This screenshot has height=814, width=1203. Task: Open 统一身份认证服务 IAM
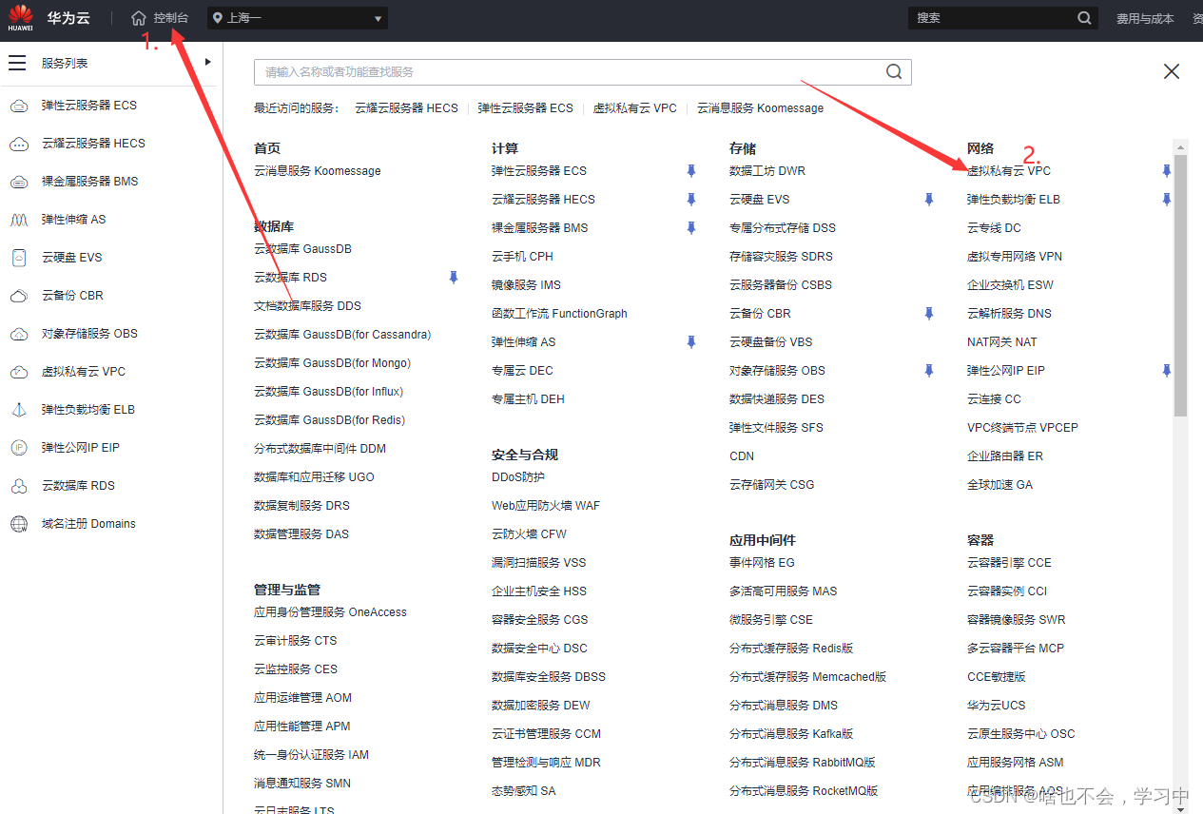311,755
